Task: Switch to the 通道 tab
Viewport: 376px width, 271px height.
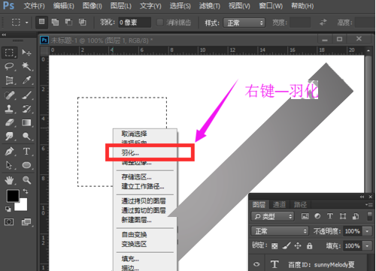Action: click(x=279, y=205)
